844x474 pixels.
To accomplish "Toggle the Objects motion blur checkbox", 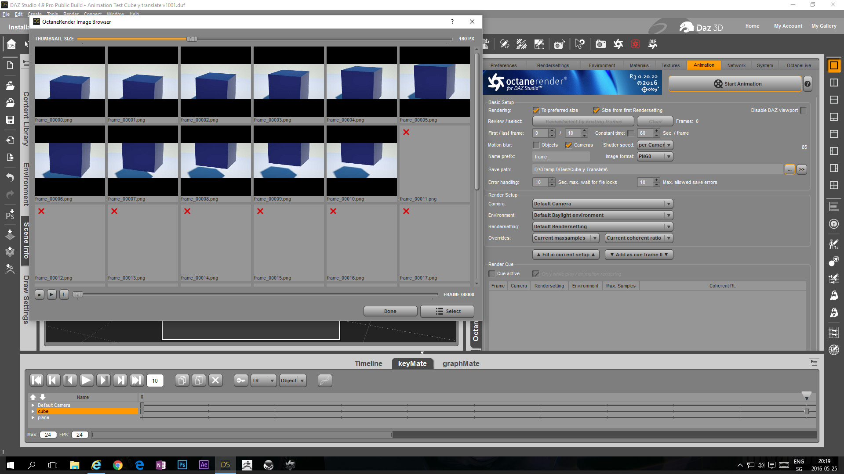I will pos(536,145).
